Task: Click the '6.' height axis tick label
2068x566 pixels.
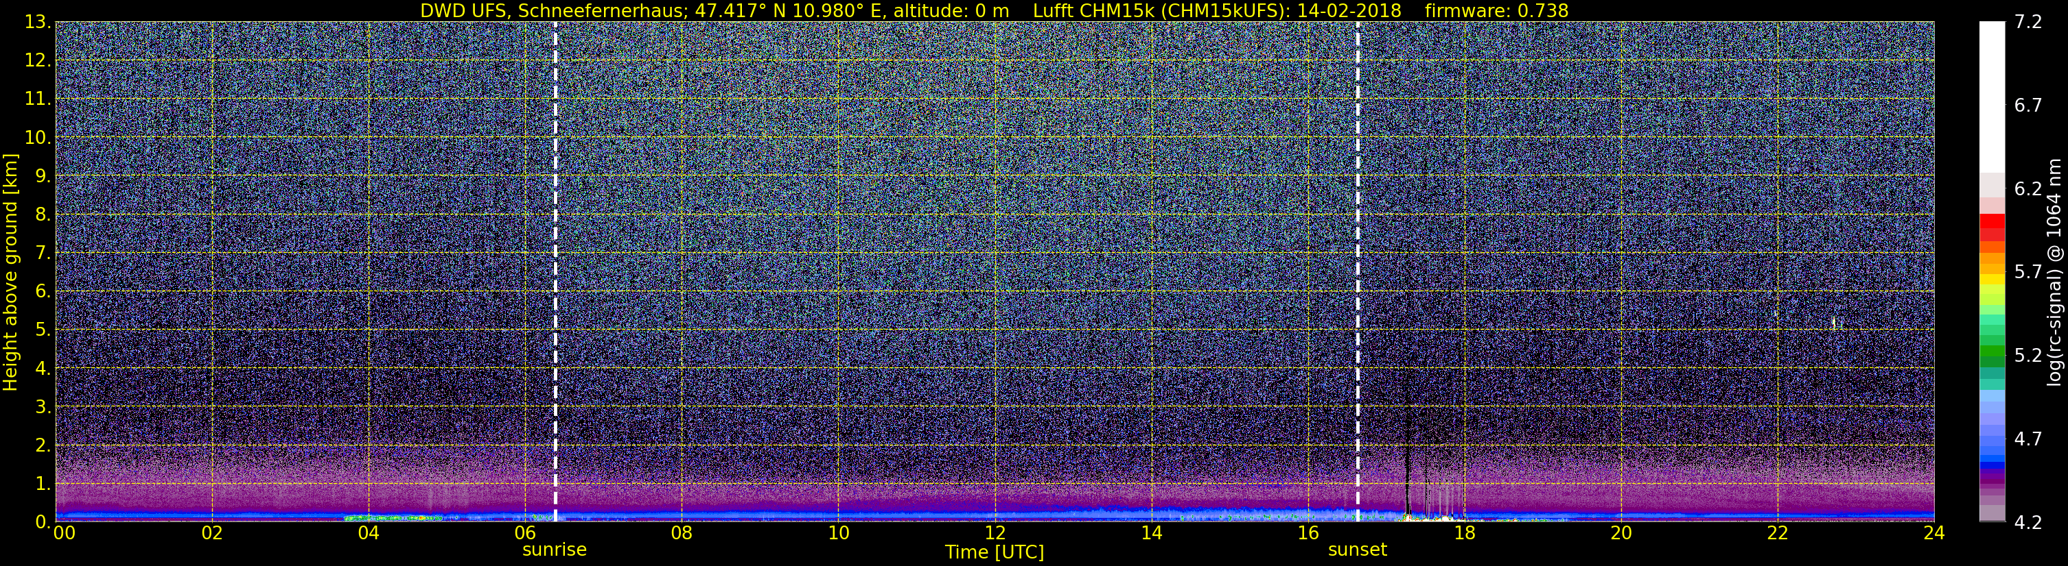Action: 43,292
